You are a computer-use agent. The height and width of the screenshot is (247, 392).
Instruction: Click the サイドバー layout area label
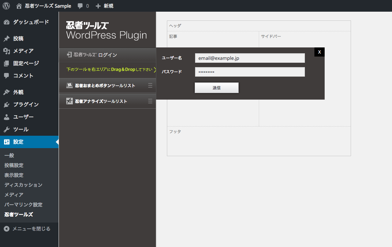(271, 36)
